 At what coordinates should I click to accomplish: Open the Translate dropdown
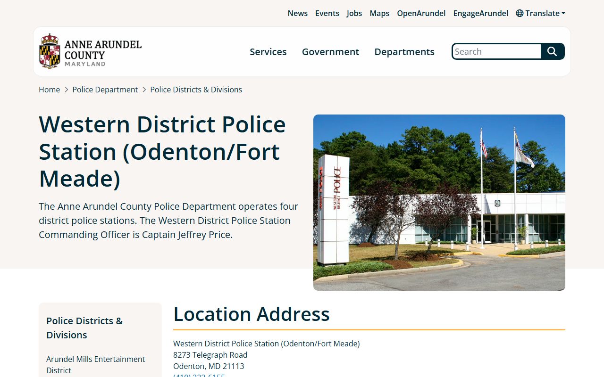540,13
